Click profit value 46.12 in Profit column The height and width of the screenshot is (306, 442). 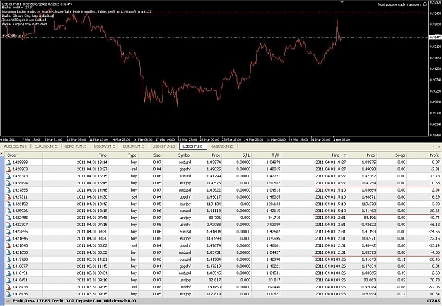pyautogui.click(x=434, y=225)
